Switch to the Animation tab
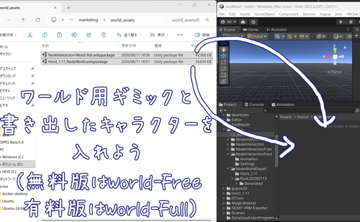The width and height of the screenshot is (360, 222). 283,104
